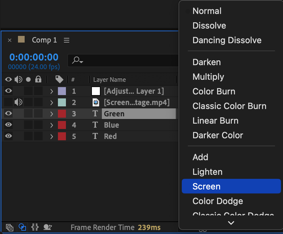Click the label tag column header icon
This screenshot has height=234, width=283.
pos(59,79)
